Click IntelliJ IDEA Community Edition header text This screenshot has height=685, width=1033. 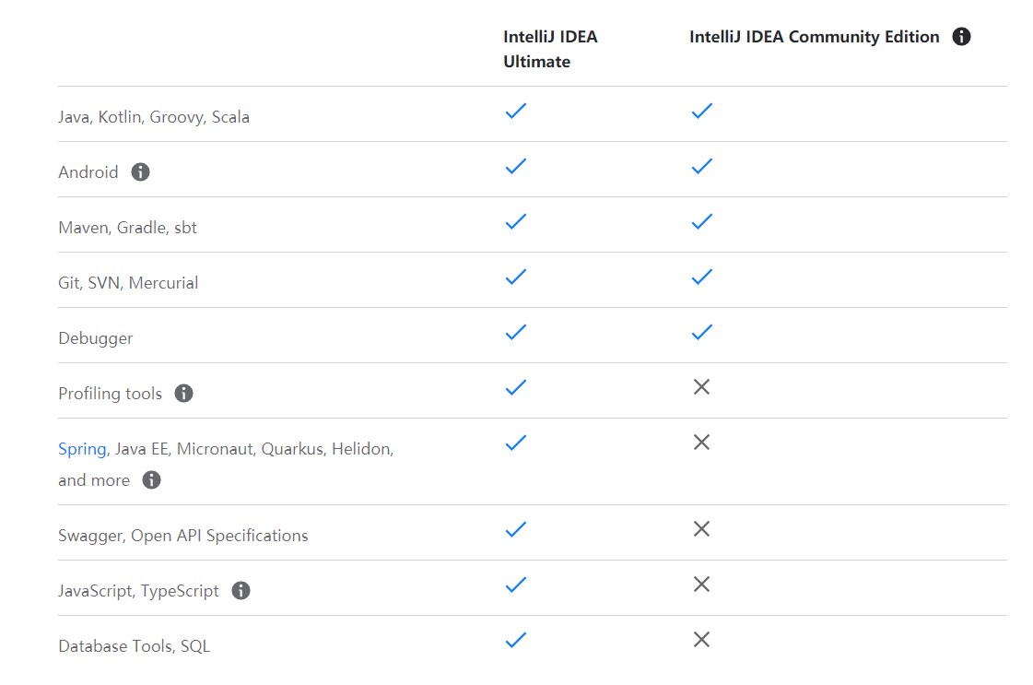pos(814,37)
